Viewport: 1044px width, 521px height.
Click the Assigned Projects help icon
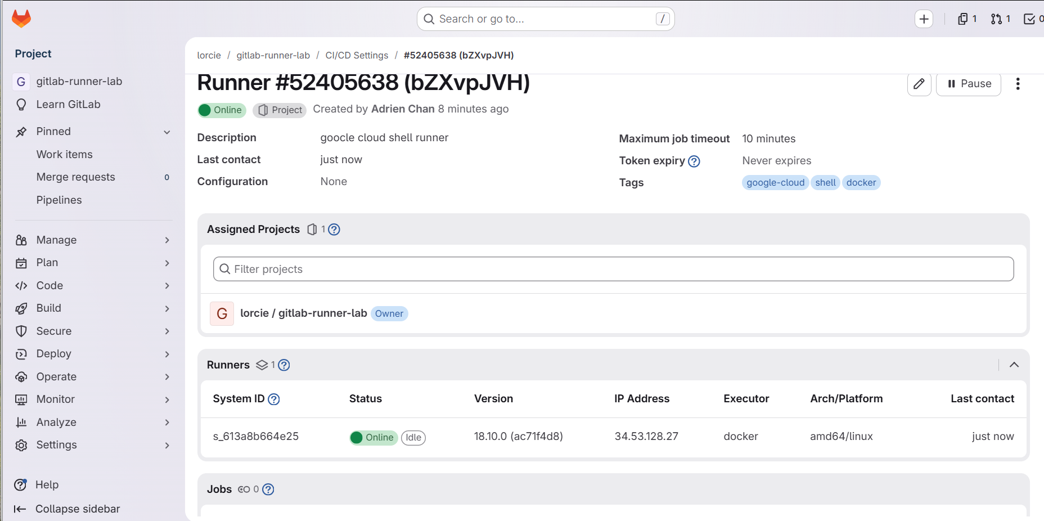tap(334, 230)
